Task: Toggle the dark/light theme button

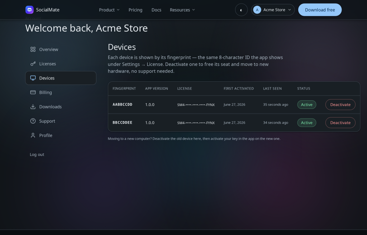Action: click(241, 10)
